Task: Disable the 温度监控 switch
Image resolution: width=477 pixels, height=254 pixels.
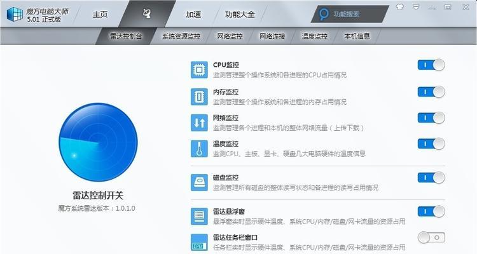Action: [431, 144]
